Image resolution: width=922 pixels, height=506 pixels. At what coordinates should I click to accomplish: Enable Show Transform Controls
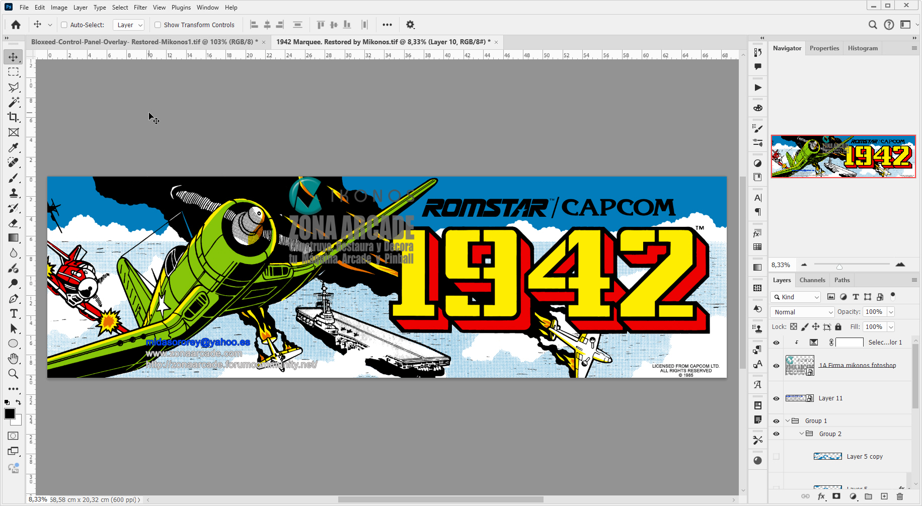(158, 25)
